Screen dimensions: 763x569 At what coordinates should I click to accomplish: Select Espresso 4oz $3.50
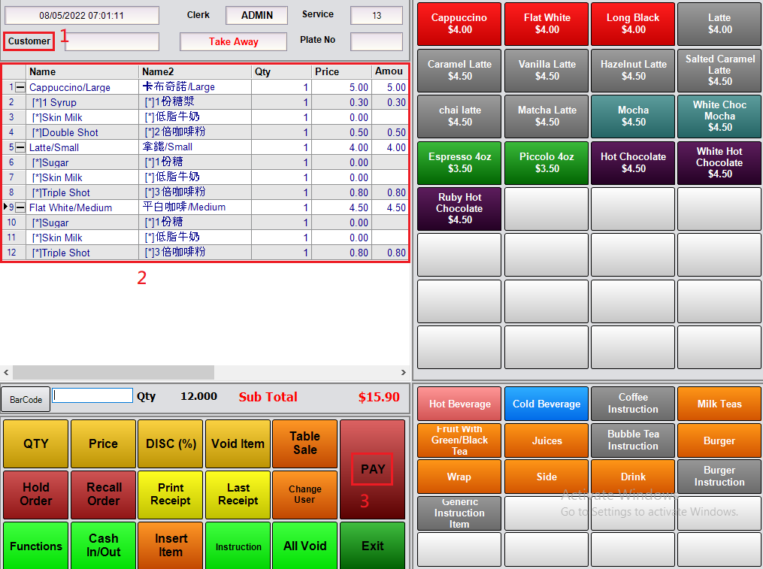point(459,162)
